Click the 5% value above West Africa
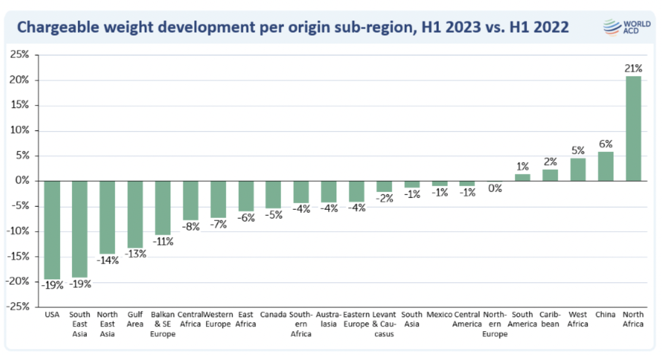The image size is (662, 355). click(x=578, y=151)
